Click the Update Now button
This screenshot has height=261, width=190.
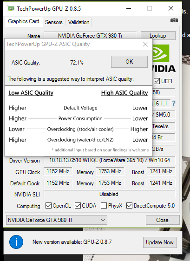(160, 242)
